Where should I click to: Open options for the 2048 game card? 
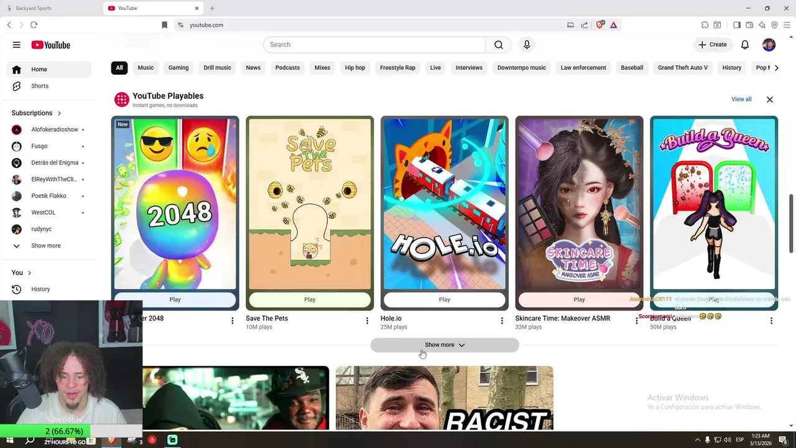coord(233,320)
